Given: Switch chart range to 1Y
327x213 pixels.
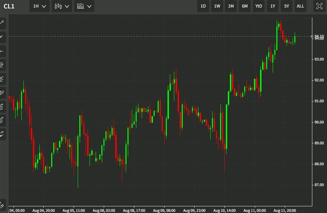Looking at the screenshot, I should point(272,6).
